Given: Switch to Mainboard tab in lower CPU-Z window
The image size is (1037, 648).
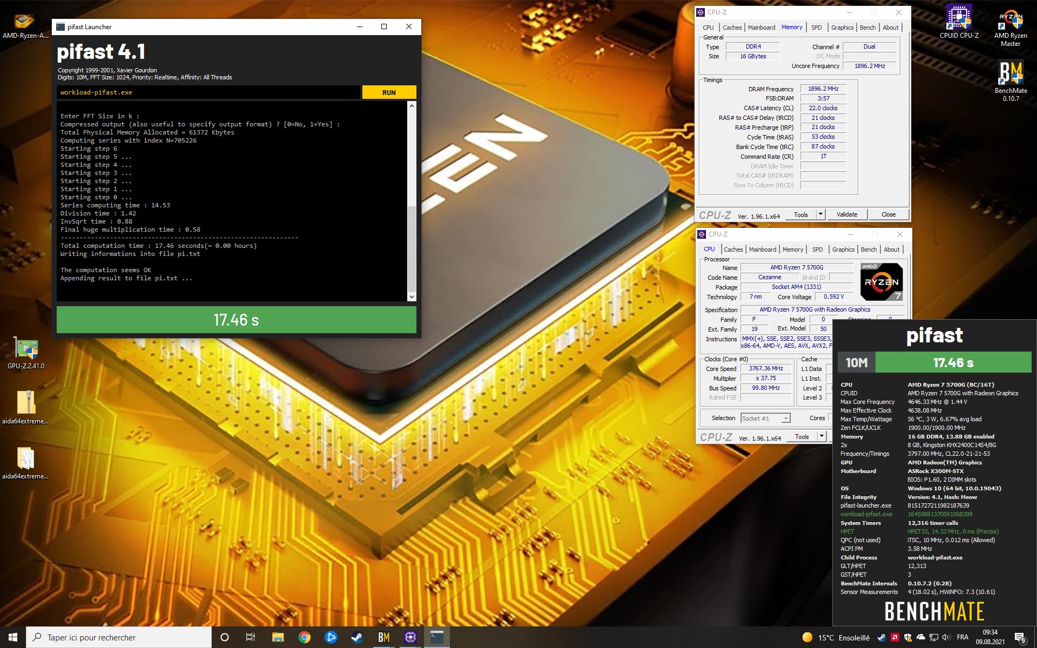Looking at the screenshot, I should tap(763, 249).
